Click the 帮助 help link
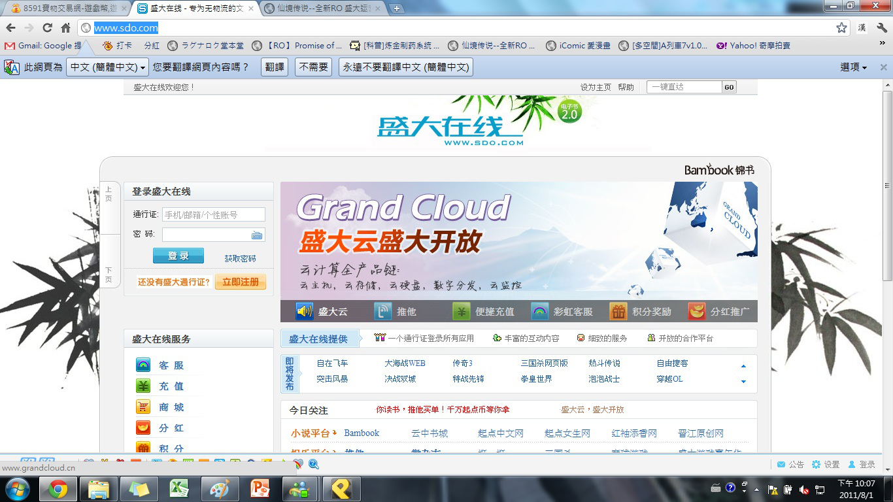The image size is (893, 502). 626,87
